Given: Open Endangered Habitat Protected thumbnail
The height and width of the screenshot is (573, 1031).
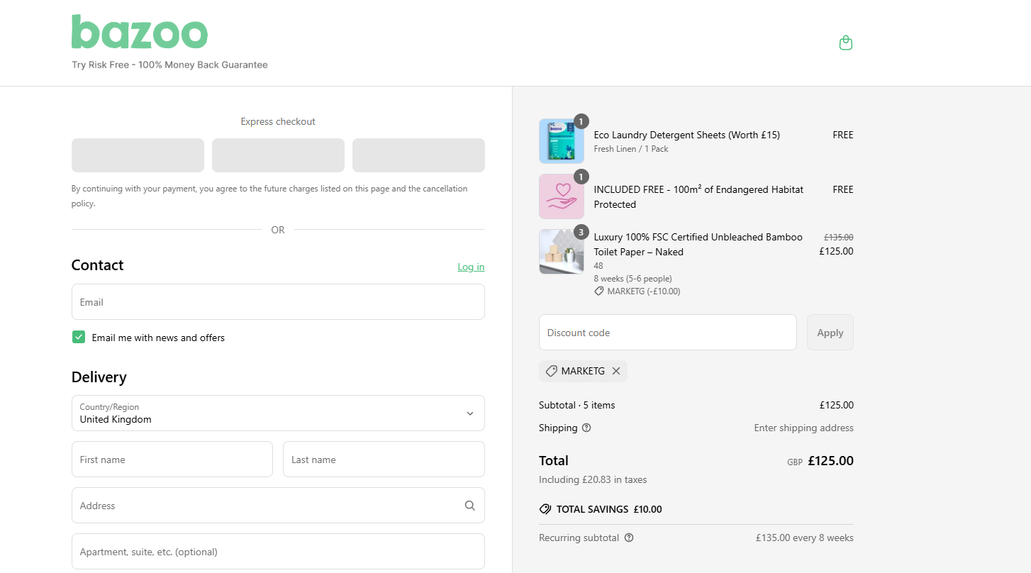Looking at the screenshot, I should [562, 196].
